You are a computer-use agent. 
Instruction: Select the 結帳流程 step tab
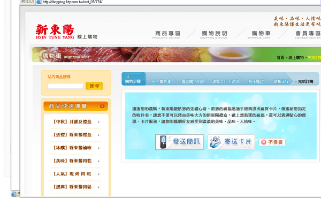point(281,81)
